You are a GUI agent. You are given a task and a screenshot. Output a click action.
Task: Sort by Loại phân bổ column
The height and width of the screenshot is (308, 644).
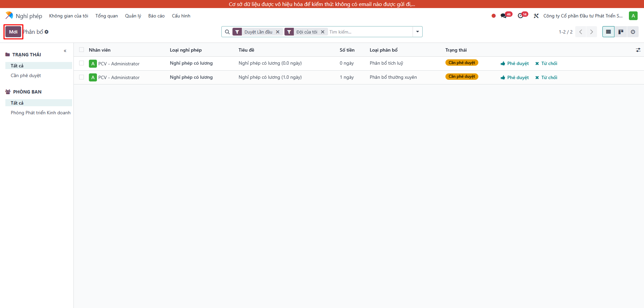(x=383, y=50)
